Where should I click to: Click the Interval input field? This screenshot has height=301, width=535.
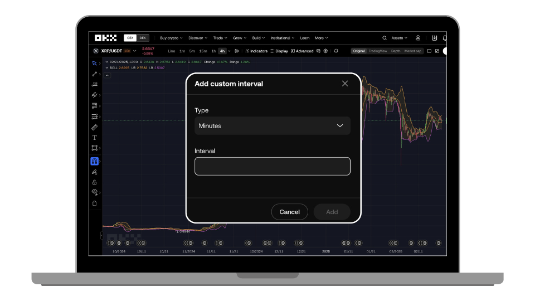tap(273, 166)
